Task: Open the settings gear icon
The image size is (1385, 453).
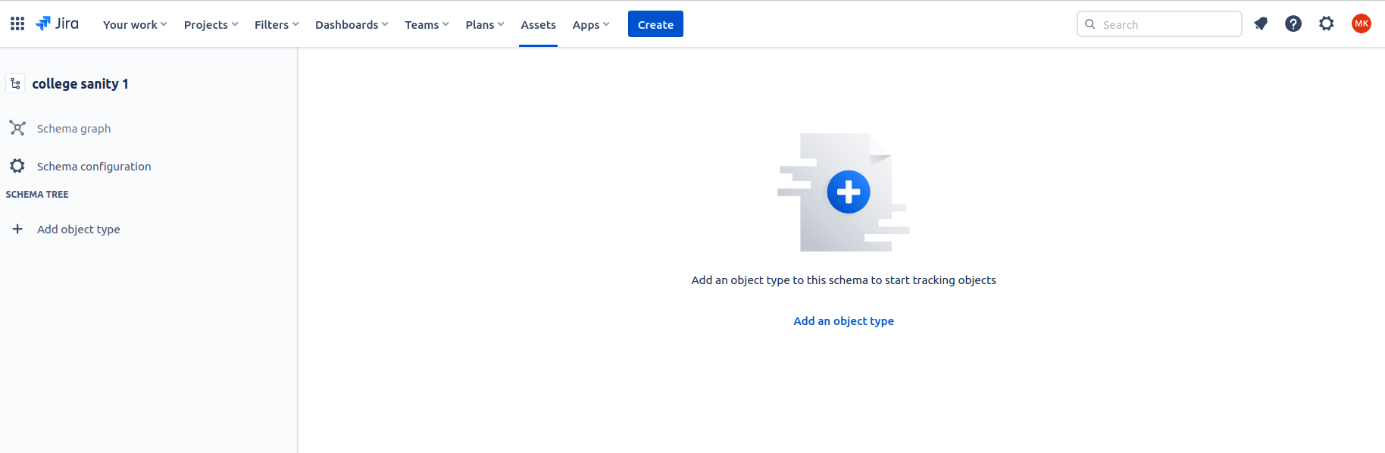Action: coord(1326,23)
